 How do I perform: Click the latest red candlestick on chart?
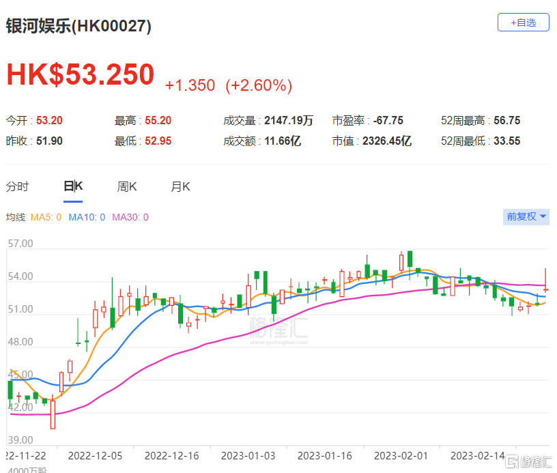[x=545, y=281]
